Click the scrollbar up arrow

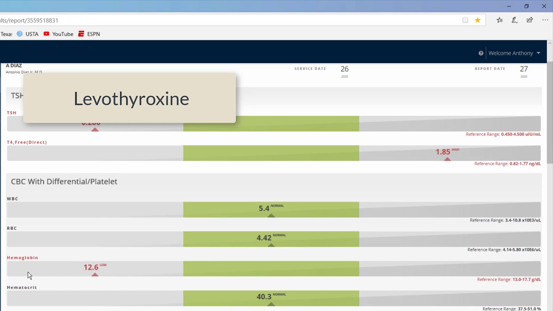(x=550, y=43)
